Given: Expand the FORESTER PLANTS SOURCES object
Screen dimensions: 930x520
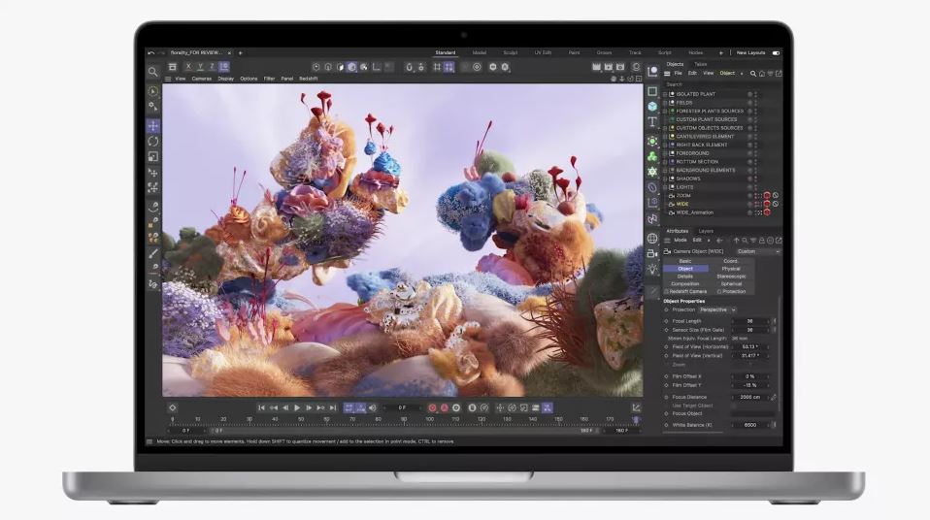Looking at the screenshot, I should [665, 111].
